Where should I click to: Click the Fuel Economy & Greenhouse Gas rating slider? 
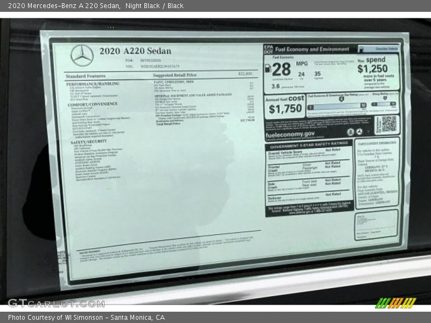(337, 105)
